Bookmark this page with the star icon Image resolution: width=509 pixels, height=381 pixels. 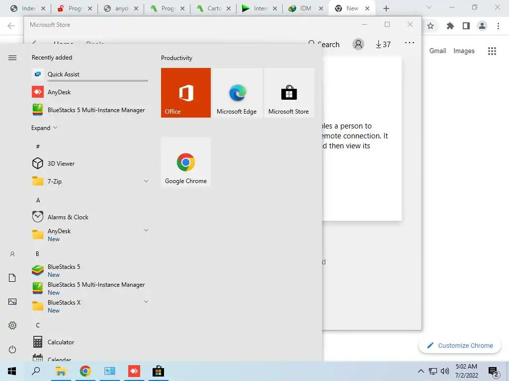pyautogui.click(x=430, y=26)
